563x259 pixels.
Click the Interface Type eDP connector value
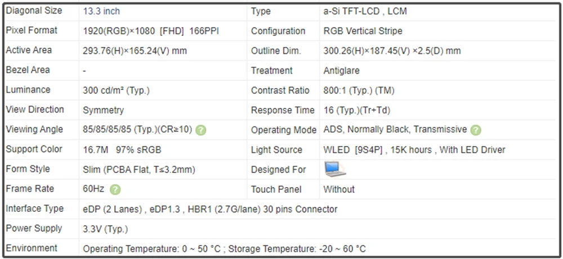(x=210, y=209)
